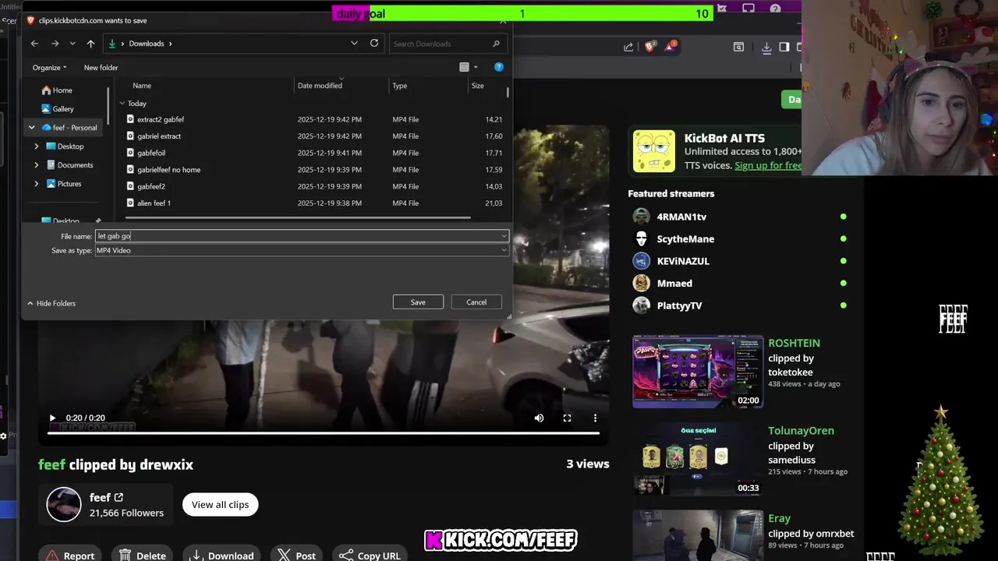998x561 pixels.
Task: Seek on video progress bar
Action: point(323,433)
